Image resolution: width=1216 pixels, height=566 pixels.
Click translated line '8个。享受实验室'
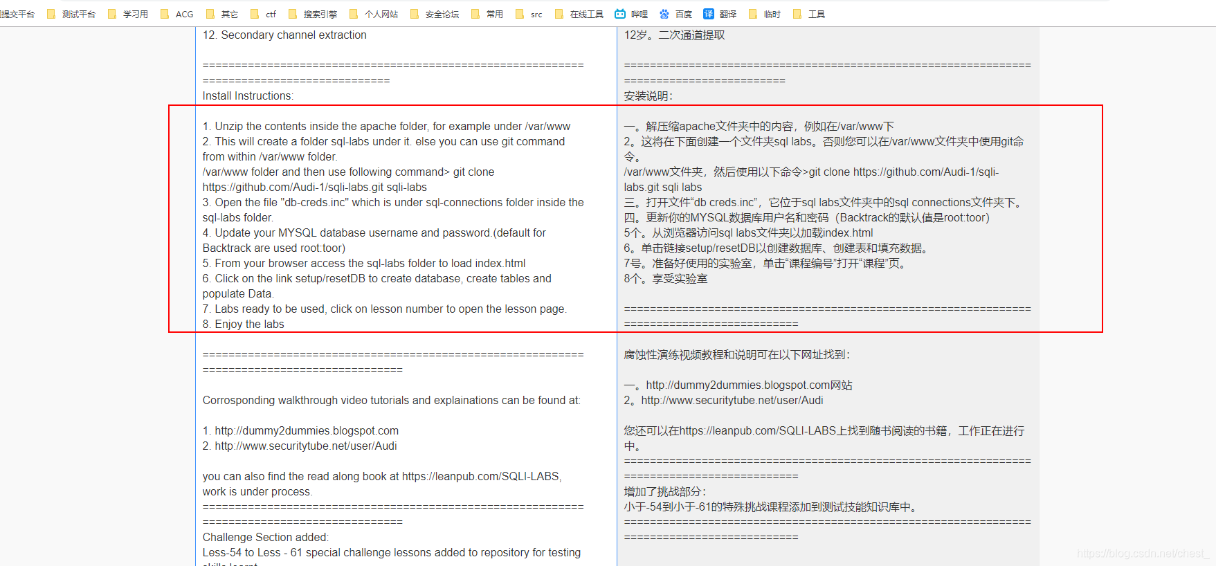666,278
